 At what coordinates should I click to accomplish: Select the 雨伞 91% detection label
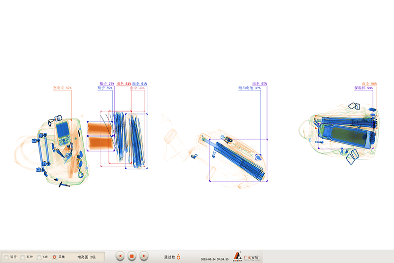pyautogui.click(x=139, y=84)
